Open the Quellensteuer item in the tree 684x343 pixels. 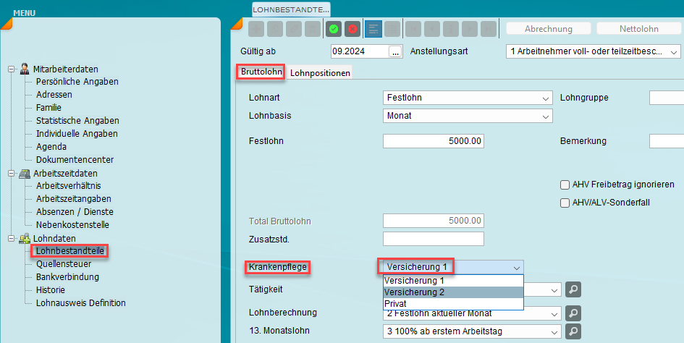[x=63, y=264]
